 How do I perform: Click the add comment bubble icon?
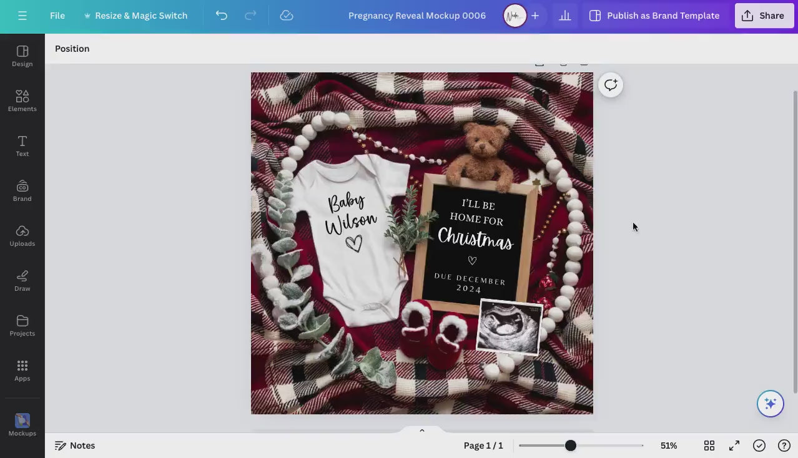point(611,85)
